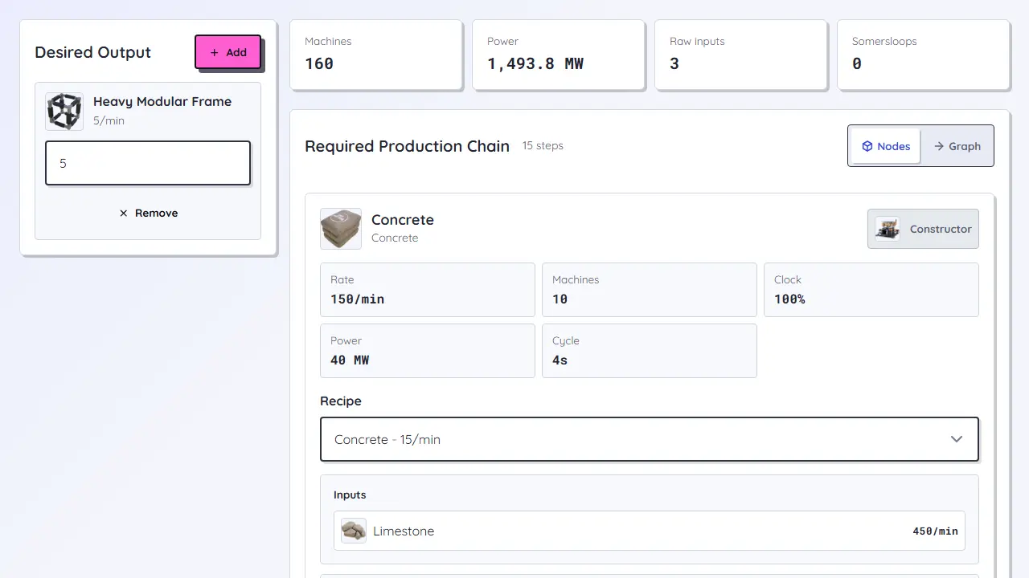Click the Required Production Chain heading

[x=407, y=146]
